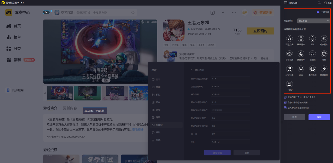Click the 摇一摇 F9 shortcut field
This screenshot has height=163, width=333.
pos(230,134)
